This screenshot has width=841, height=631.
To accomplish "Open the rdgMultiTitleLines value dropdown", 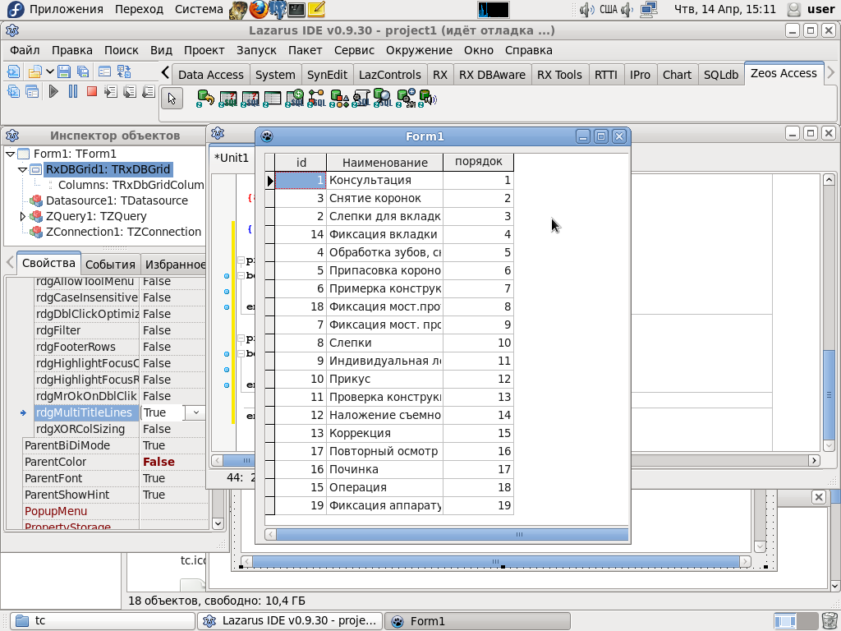I will pos(195,412).
